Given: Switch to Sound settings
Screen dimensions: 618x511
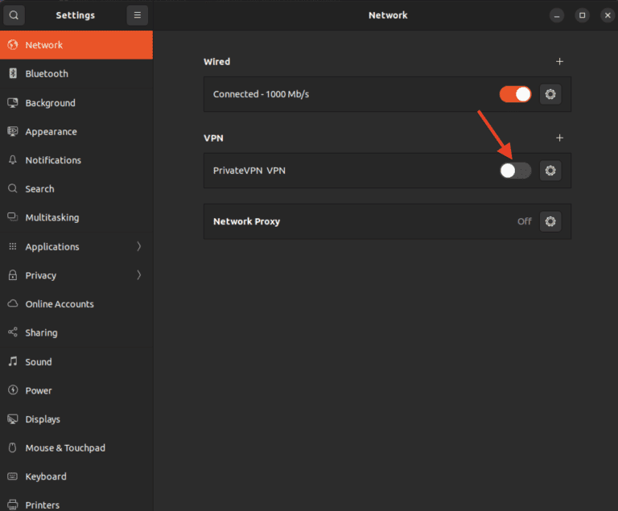Looking at the screenshot, I should (x=38, y=362).
